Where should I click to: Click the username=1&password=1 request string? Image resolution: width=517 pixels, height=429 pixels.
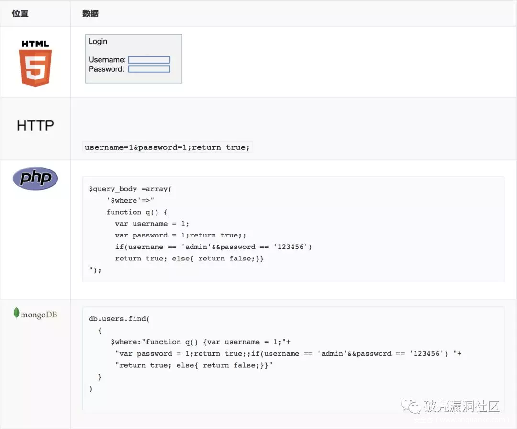[167, 147]
